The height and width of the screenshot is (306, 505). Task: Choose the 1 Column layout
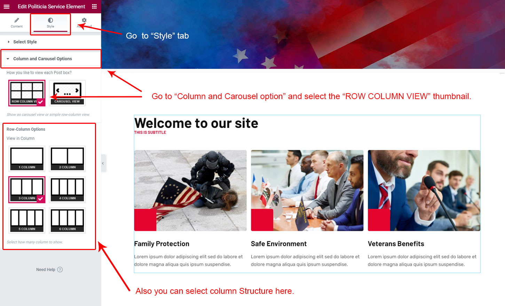click(27, 159)
